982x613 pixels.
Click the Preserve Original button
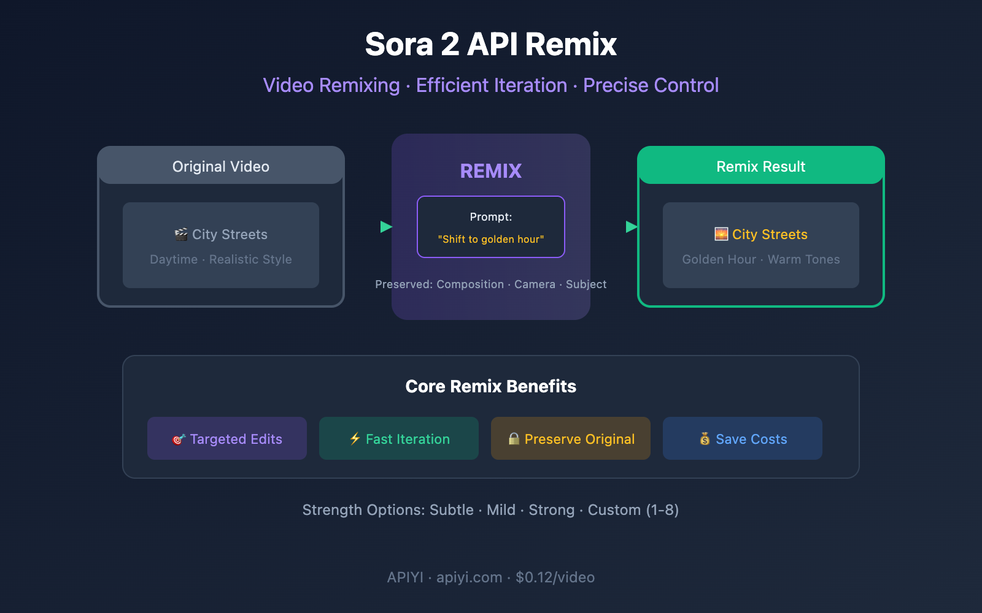pyautogui.click(x=570, y=438)
